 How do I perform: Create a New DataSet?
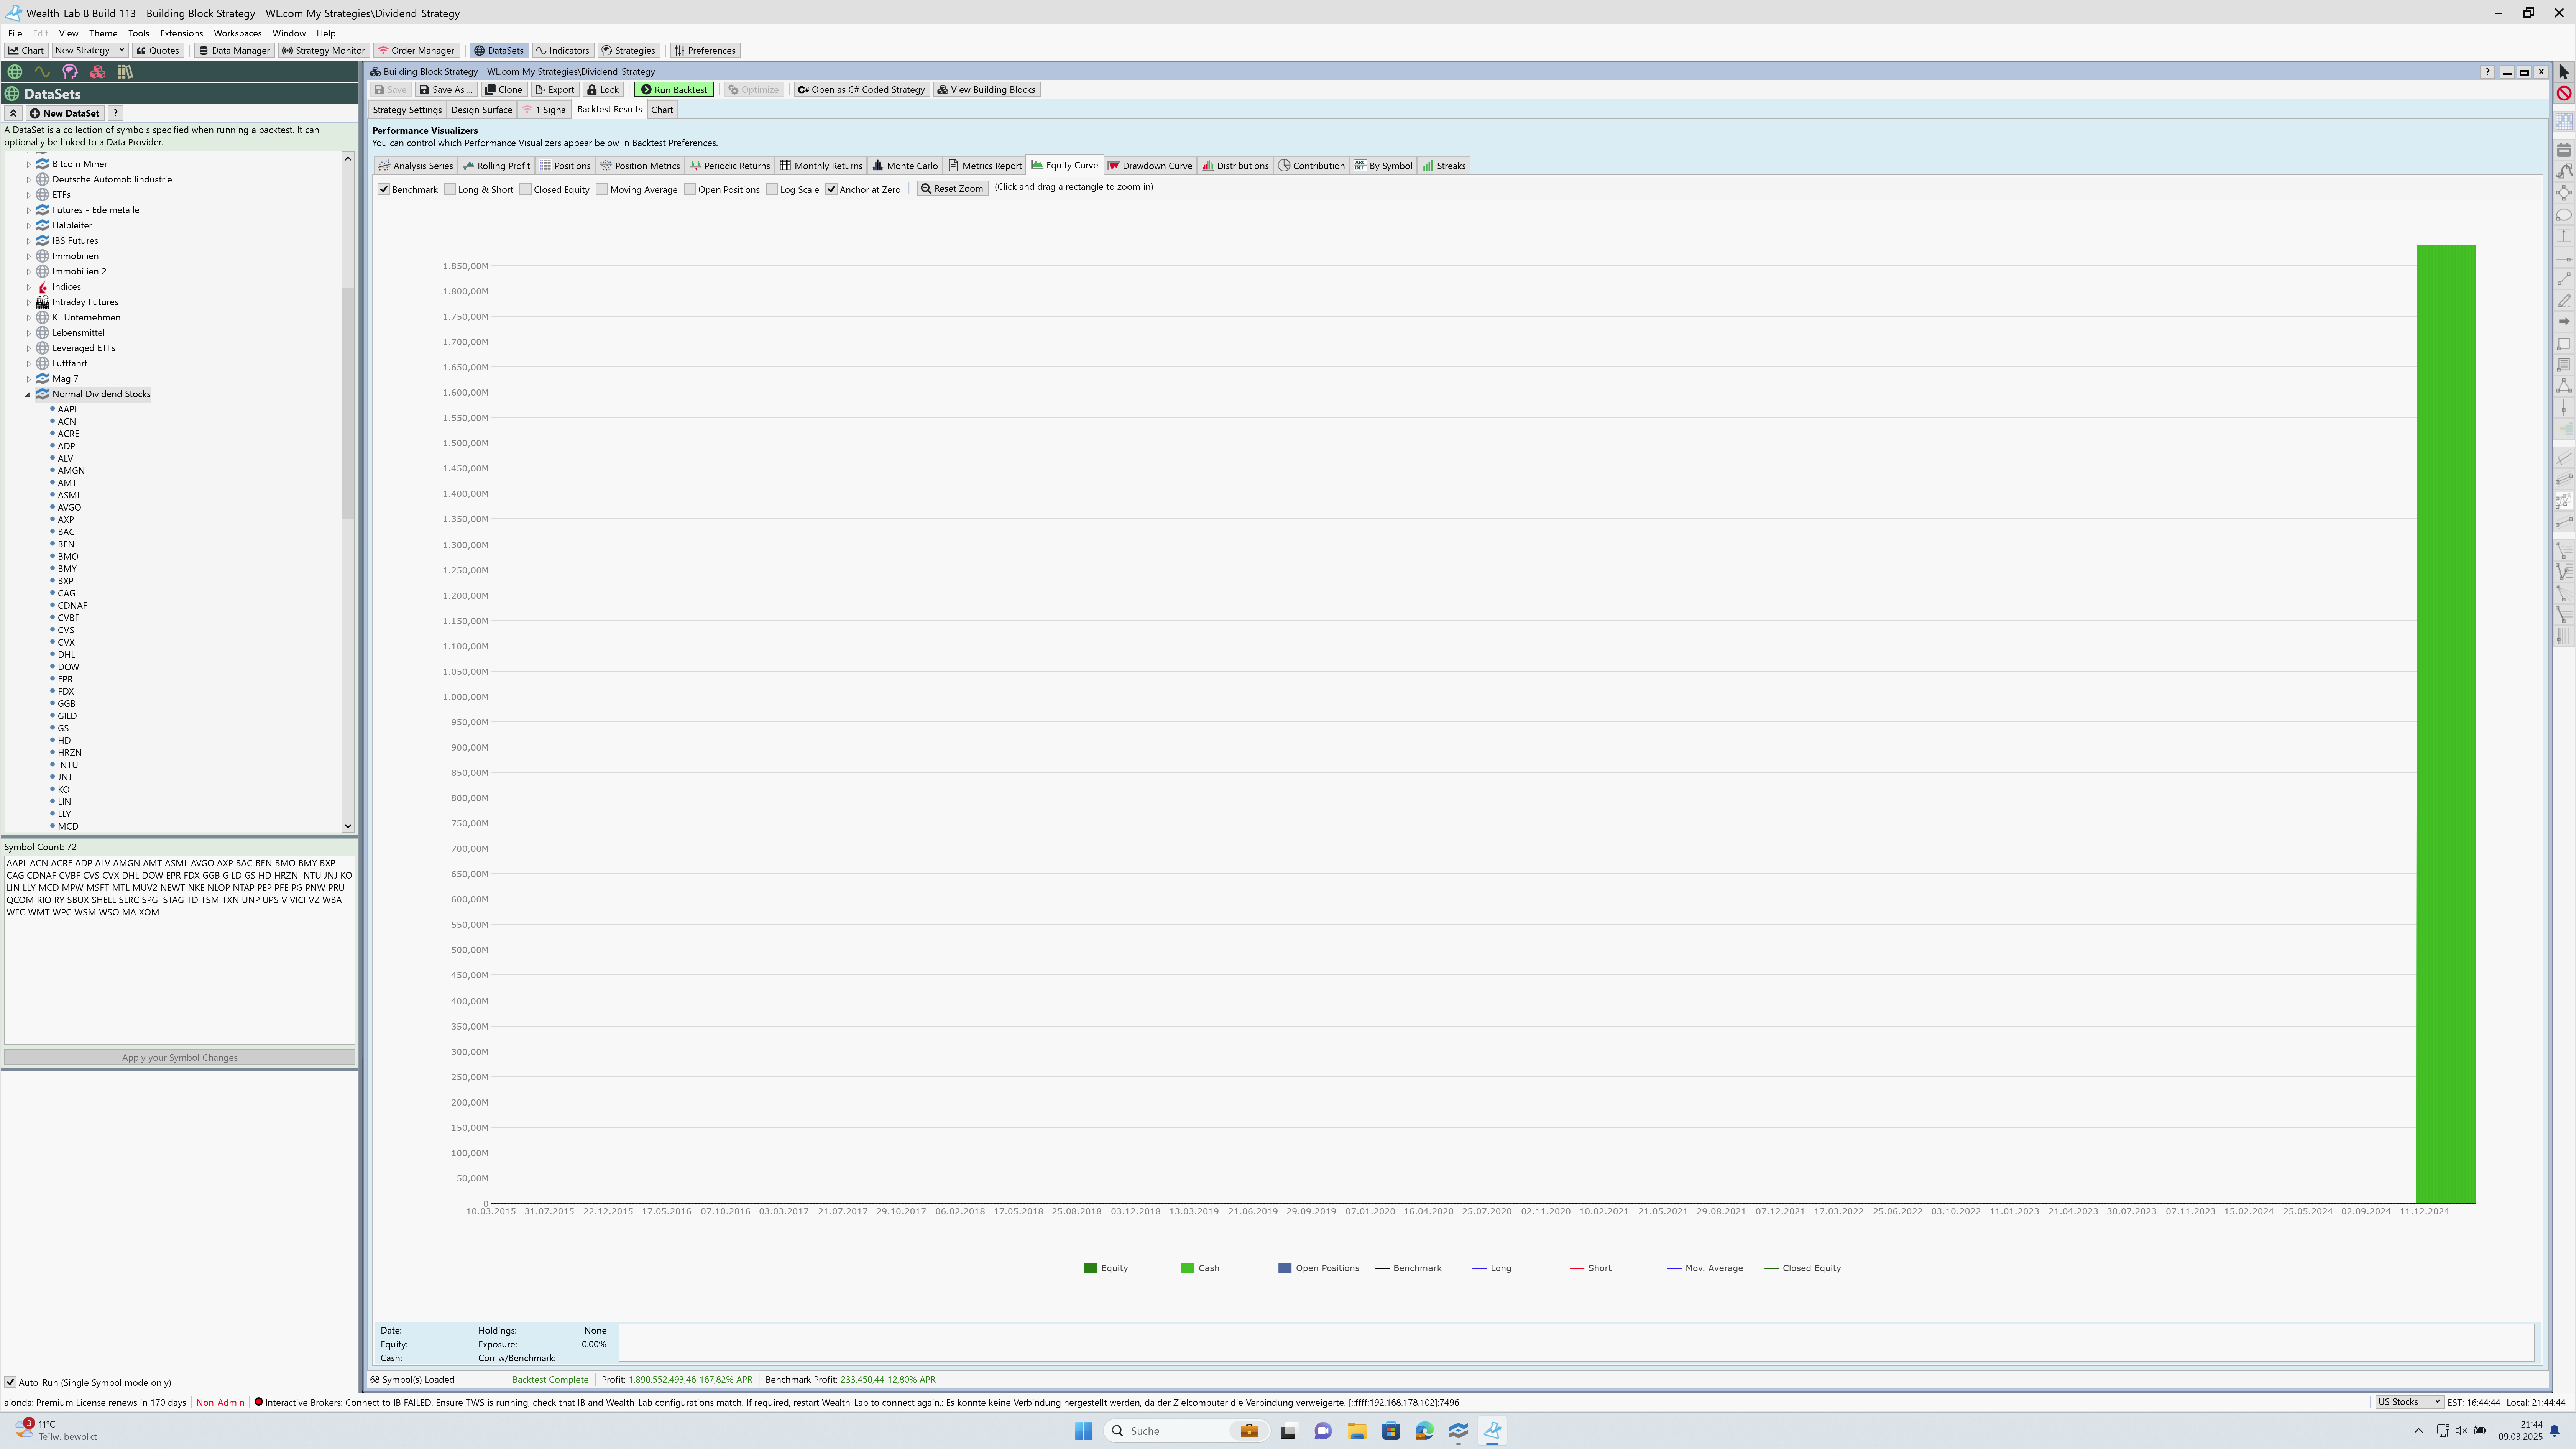(x=65, y=113)
